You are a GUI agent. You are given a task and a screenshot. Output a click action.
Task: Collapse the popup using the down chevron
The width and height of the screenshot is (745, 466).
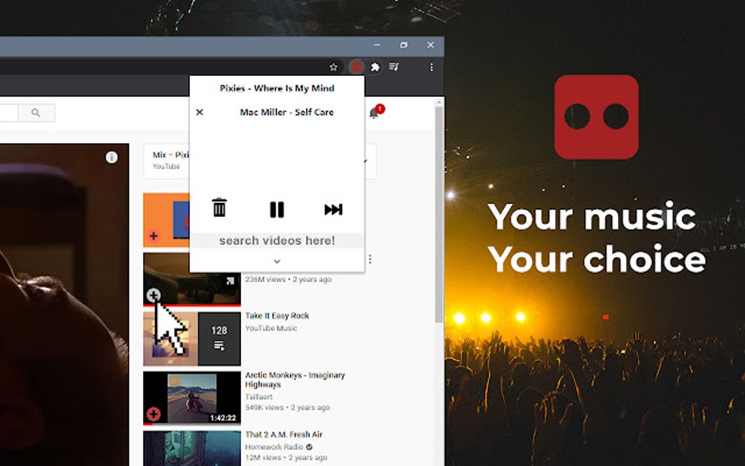[276, 261]
